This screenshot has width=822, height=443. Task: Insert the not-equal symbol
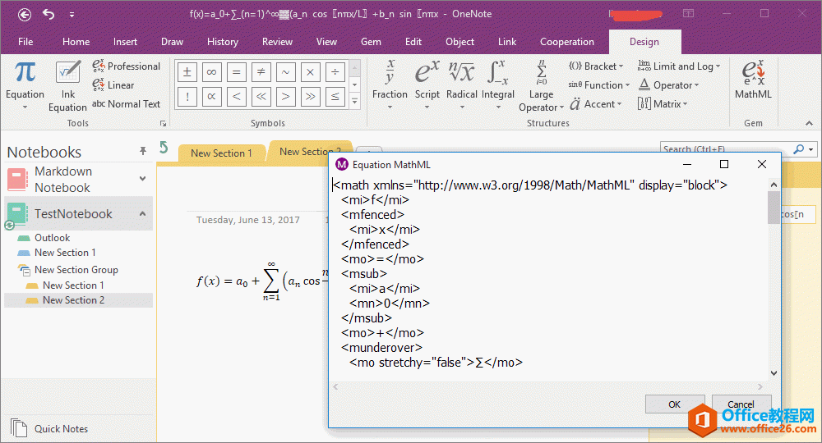[x=261, y=71]
